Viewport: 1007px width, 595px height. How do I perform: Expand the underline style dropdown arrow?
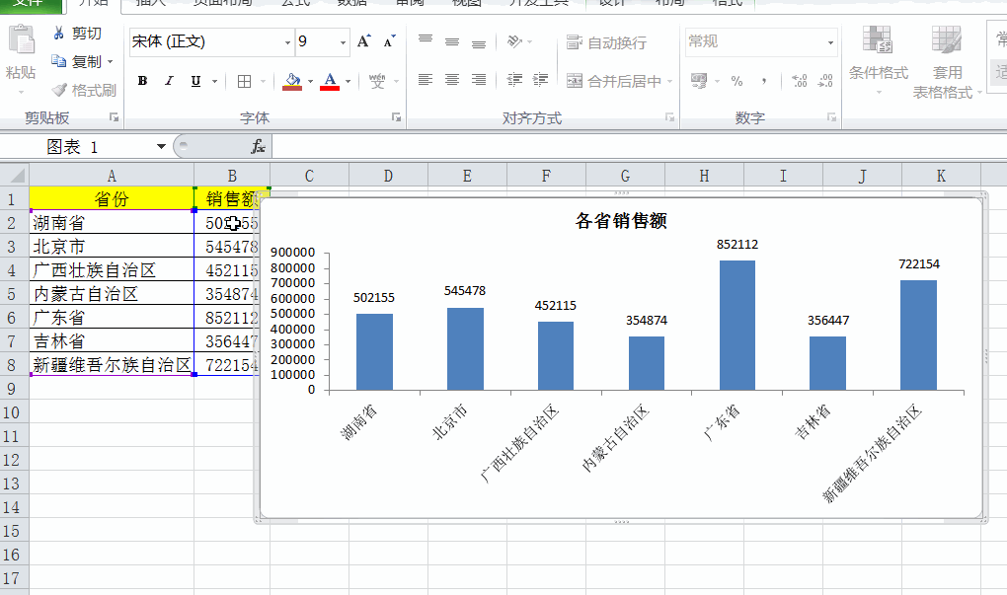tap(214, 82)
